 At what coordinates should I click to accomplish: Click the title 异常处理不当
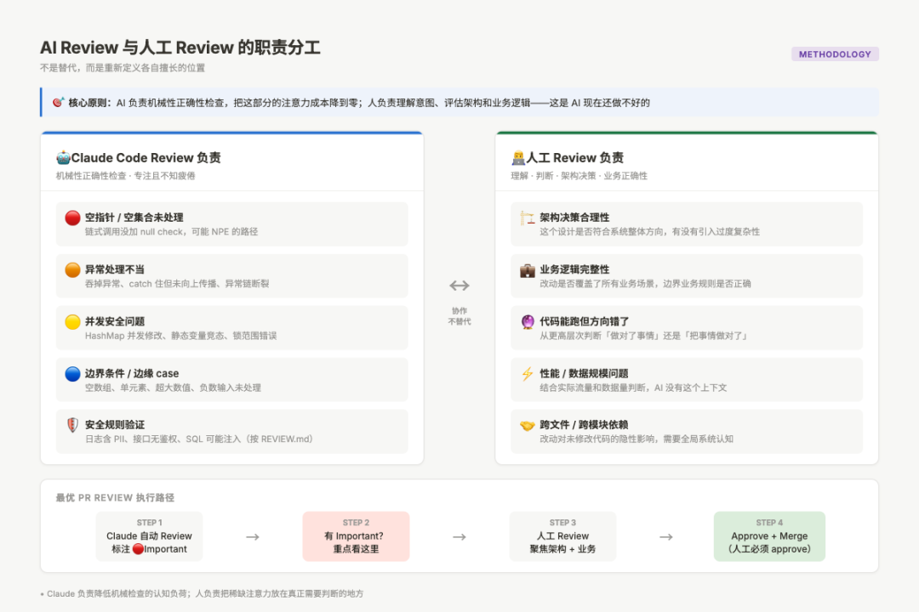point(115,269)
